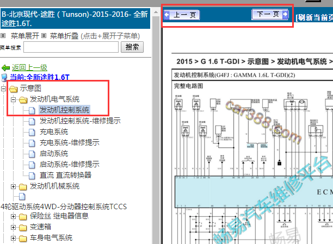Click page icon beside 启动系统

click(x=32, y=154)
